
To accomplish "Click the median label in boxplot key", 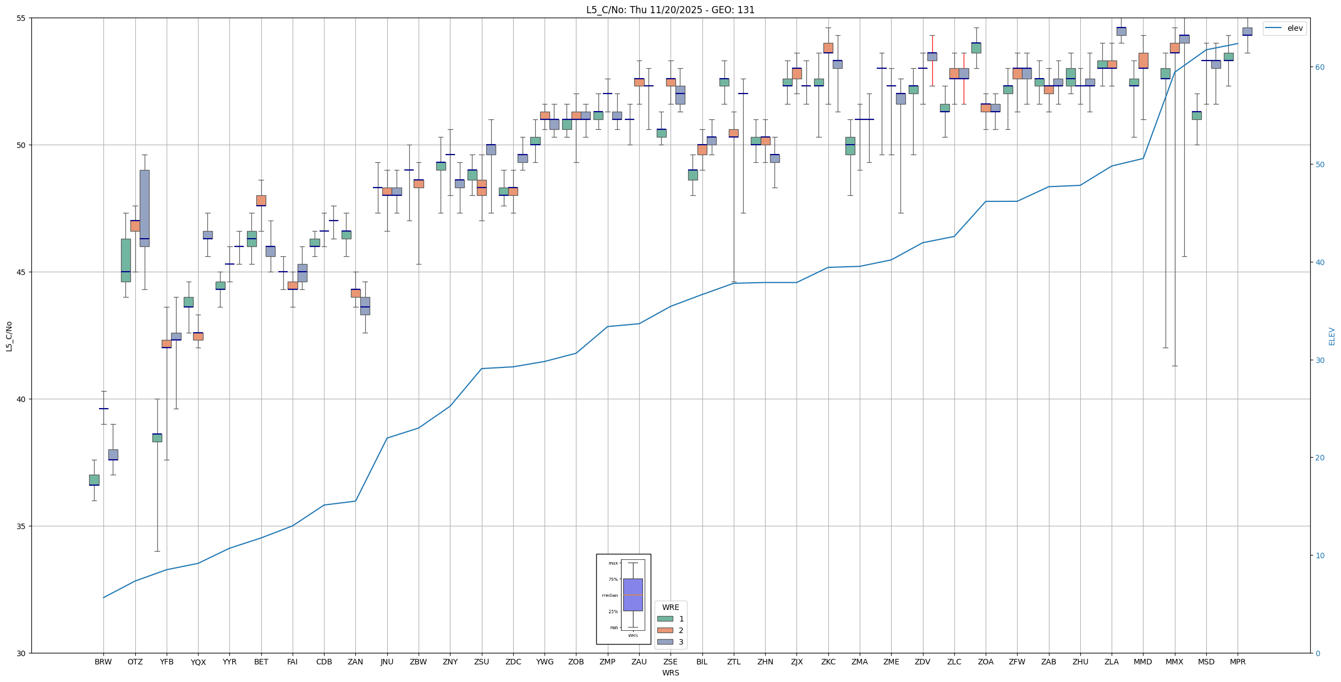I will tap(609, 595).
